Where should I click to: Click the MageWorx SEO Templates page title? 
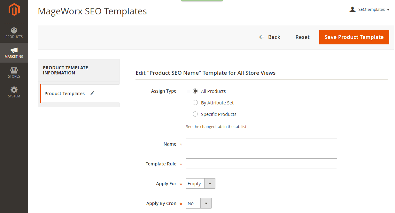coord(92,11)
